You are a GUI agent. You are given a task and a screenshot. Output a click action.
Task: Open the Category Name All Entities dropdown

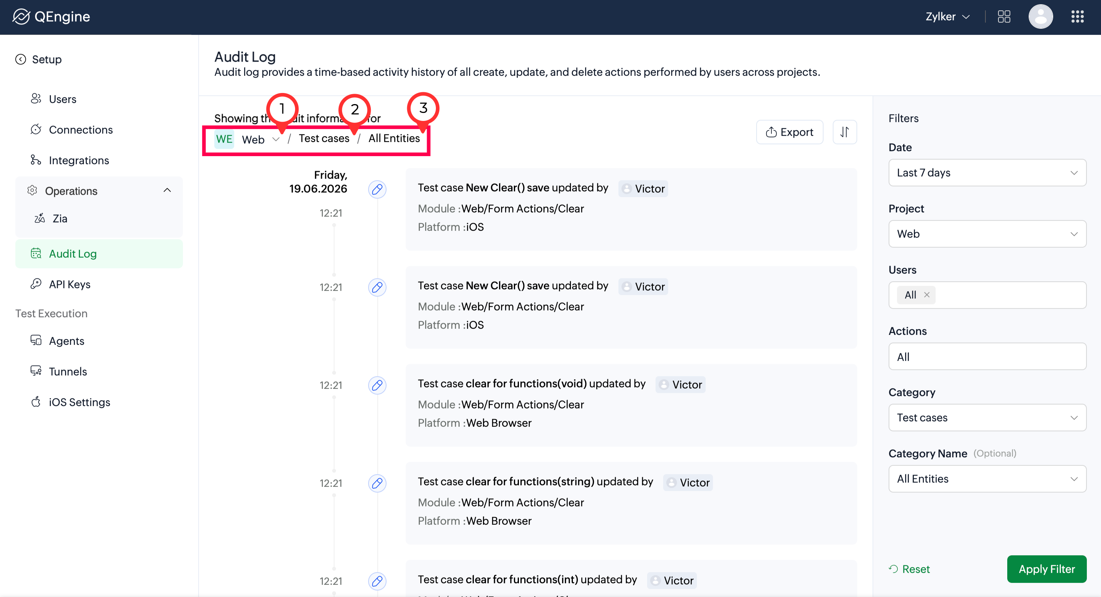click(x=987, y=479)
